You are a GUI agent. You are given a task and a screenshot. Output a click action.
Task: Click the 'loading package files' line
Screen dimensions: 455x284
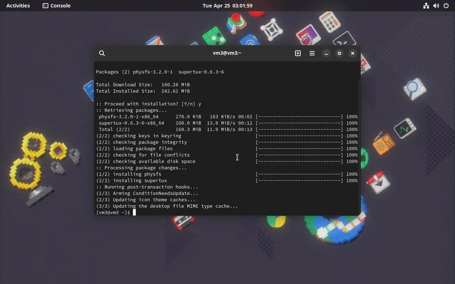tap(227, 148)
